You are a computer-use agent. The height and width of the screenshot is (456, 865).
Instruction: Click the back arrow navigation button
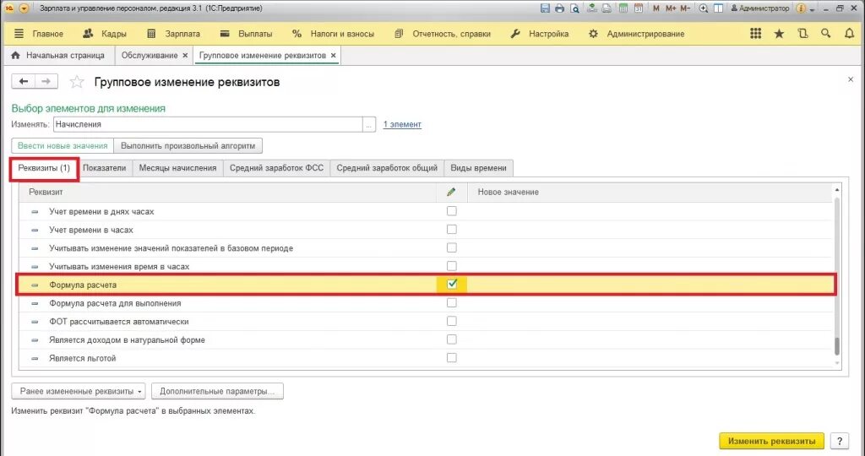tap(23, 82)
